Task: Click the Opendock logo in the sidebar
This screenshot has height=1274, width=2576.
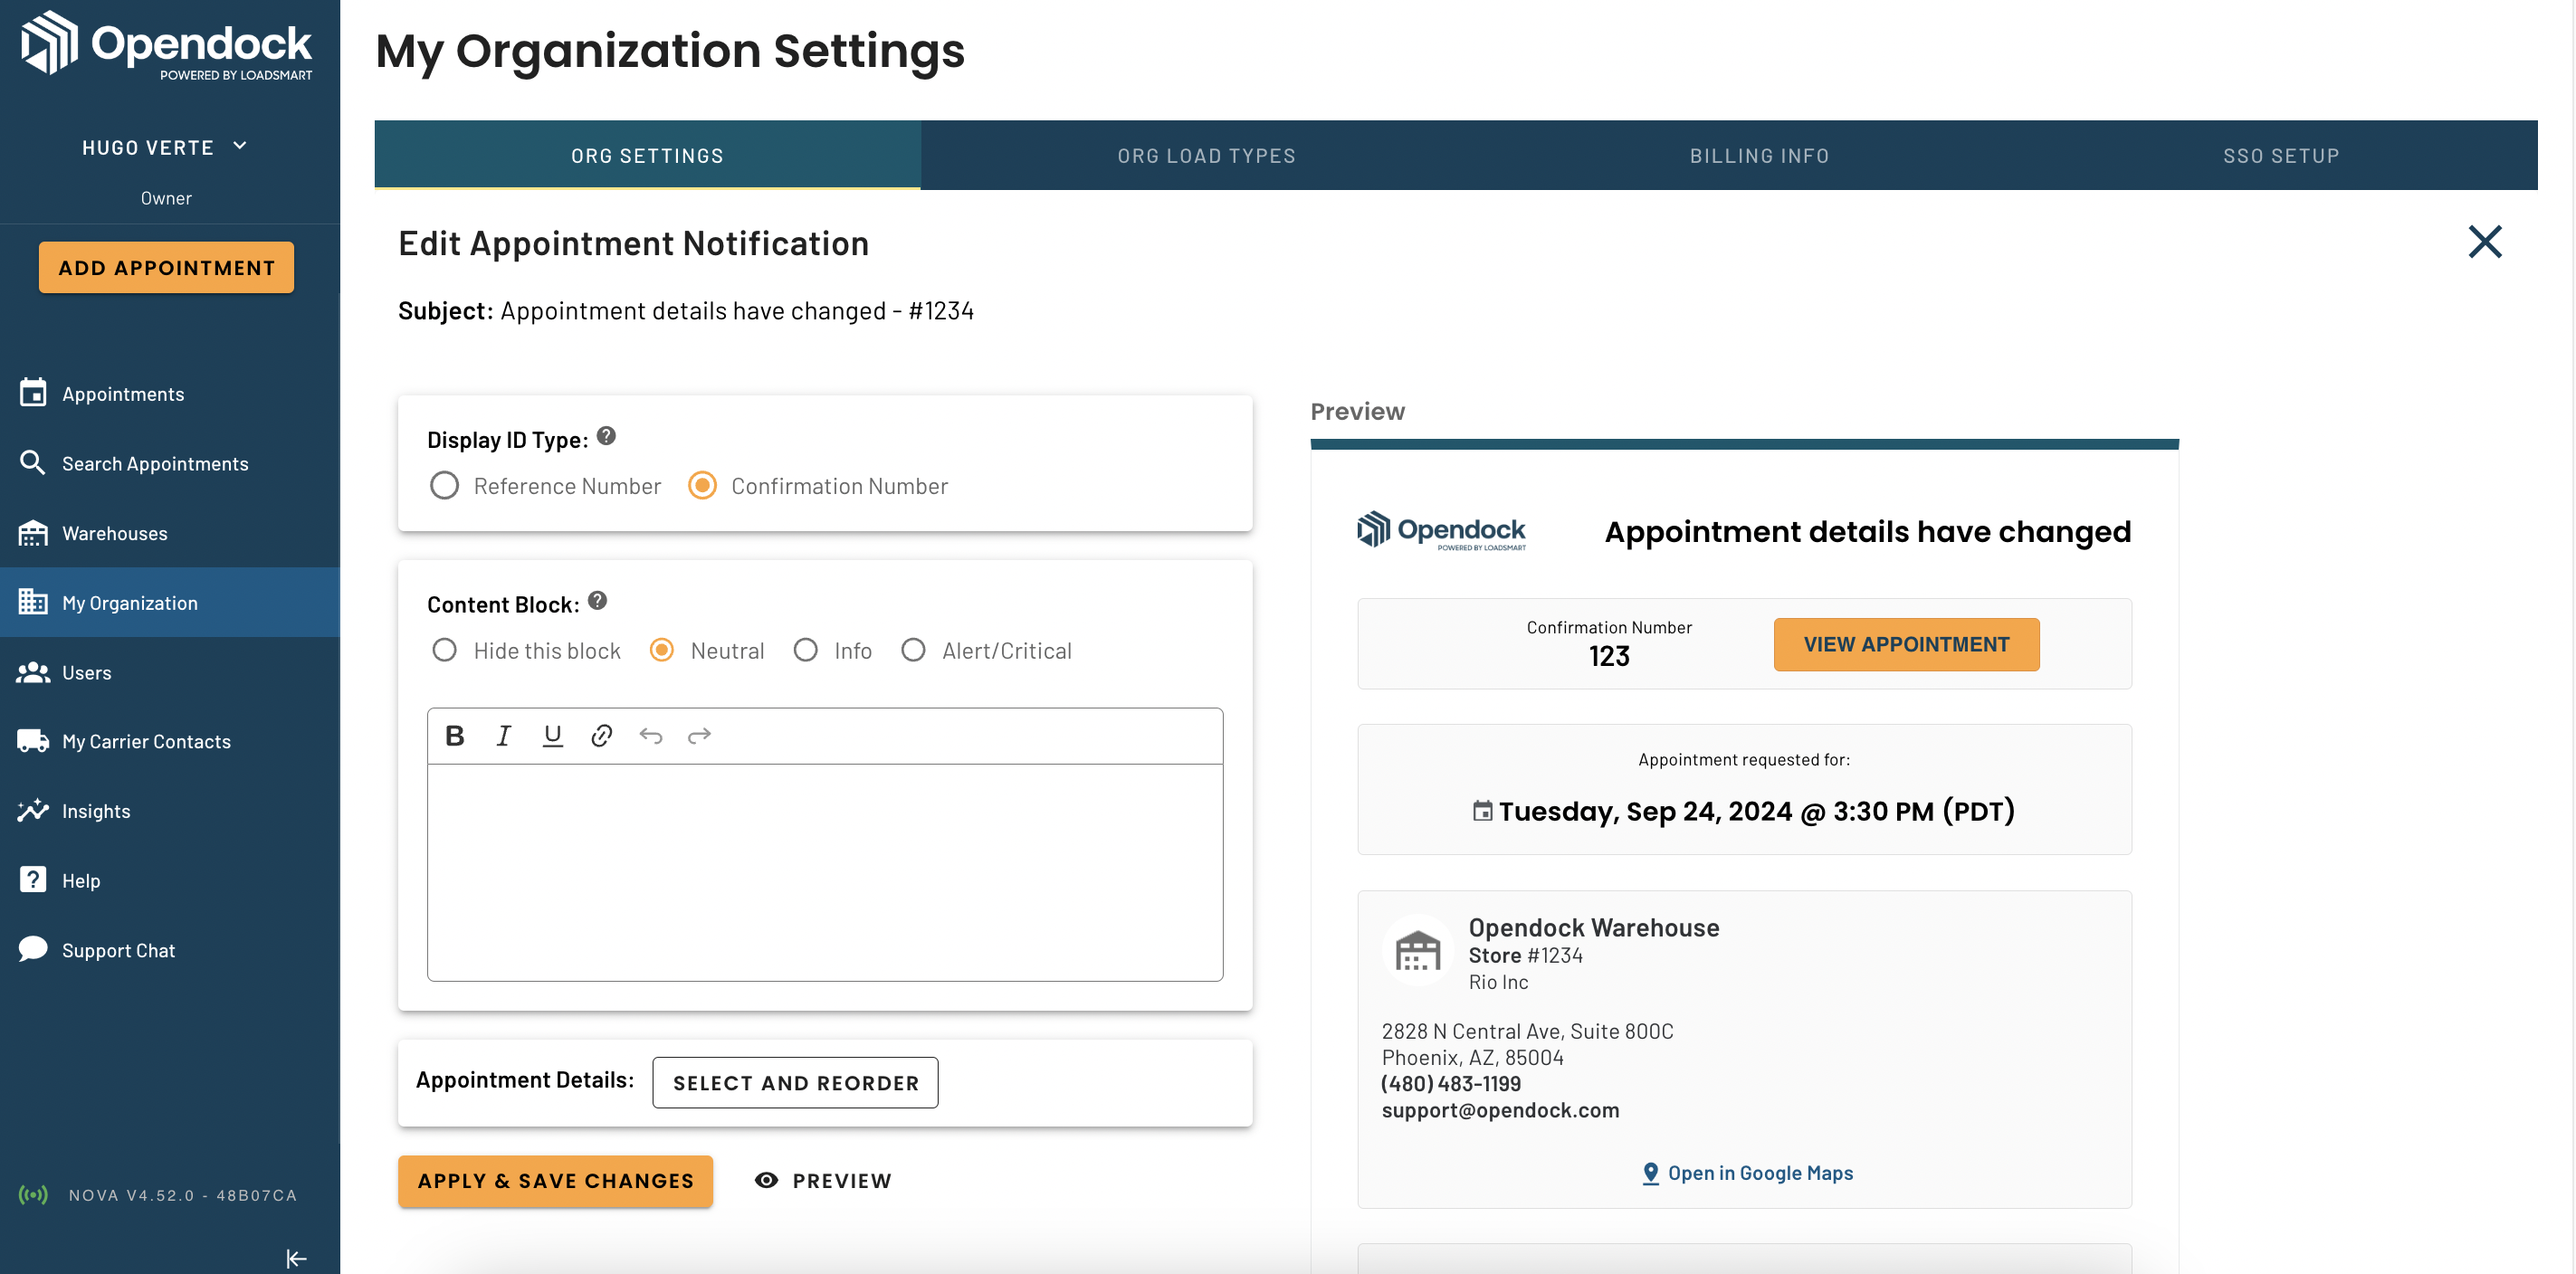Action: (166, 45)
